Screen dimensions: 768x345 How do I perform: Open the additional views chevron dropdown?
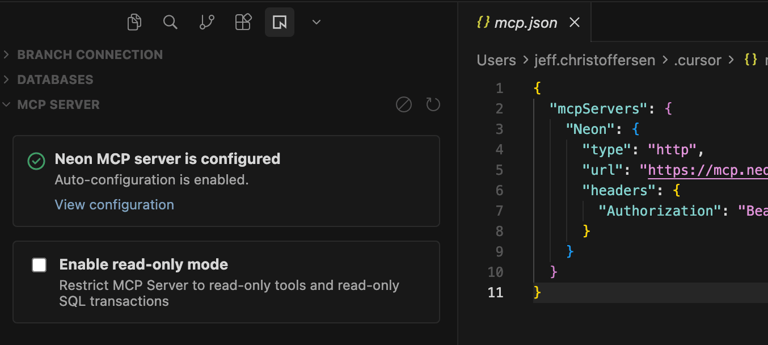317,22
